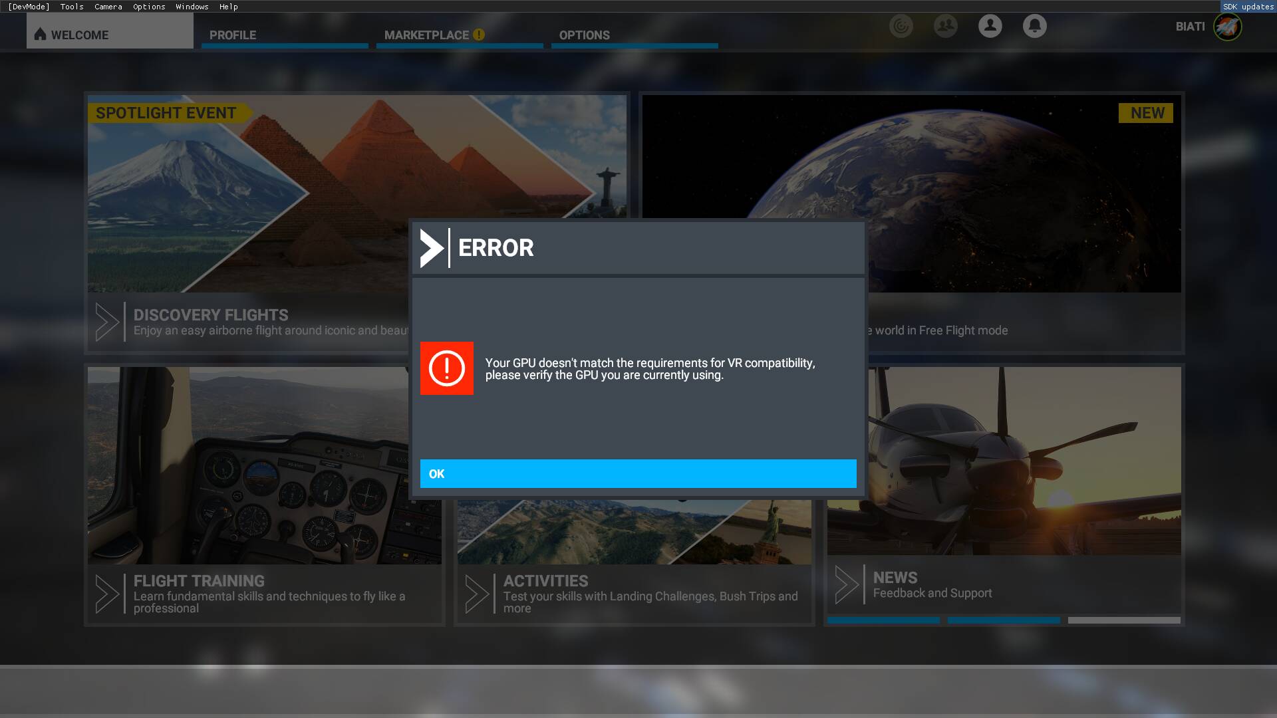Open the Tools menu in DevMode bar
The image size is (1277, 718).
pyautogui.click(x=72, y=7)
